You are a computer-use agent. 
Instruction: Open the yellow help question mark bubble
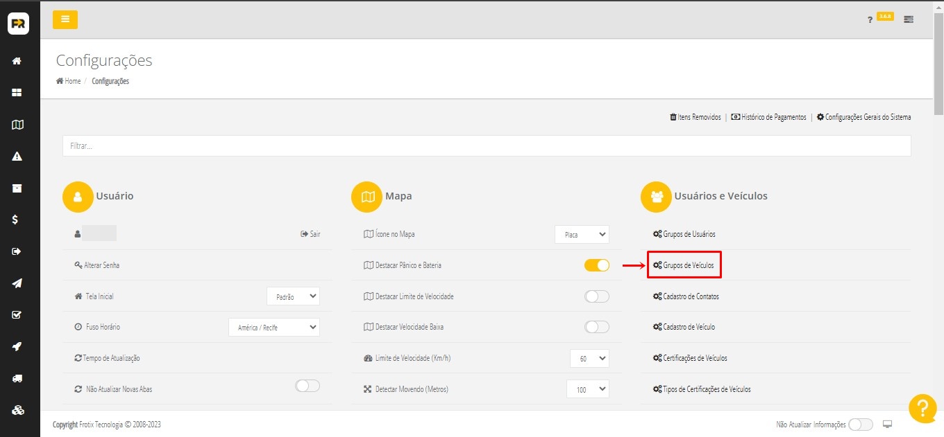[922, 408]
